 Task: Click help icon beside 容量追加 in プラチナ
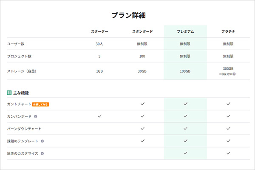pos(234,74)
